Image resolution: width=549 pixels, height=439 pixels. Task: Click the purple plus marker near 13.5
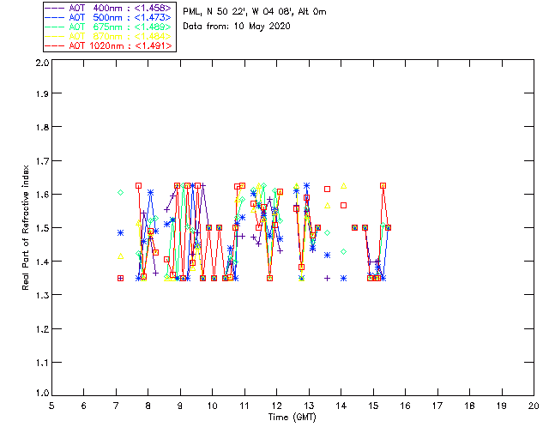[327, 279]
